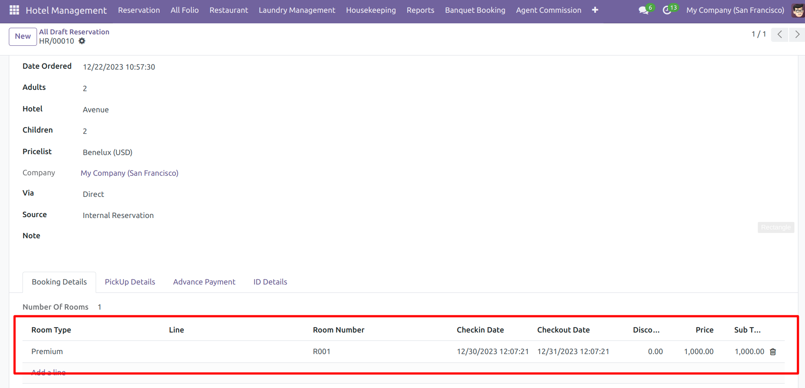Open the chat messages icon

(644, 10)
